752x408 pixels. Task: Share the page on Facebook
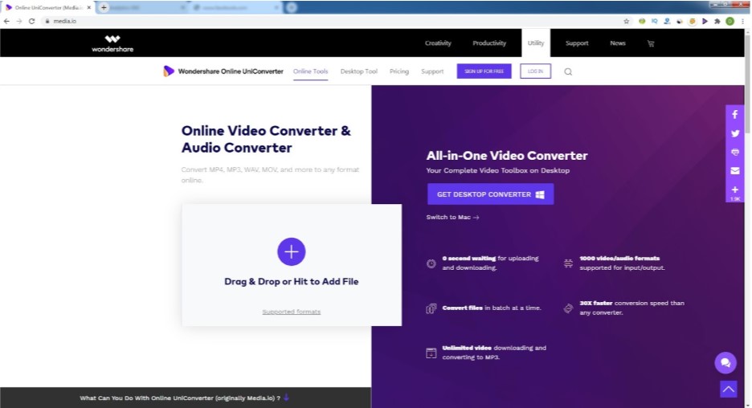(735, 115)
